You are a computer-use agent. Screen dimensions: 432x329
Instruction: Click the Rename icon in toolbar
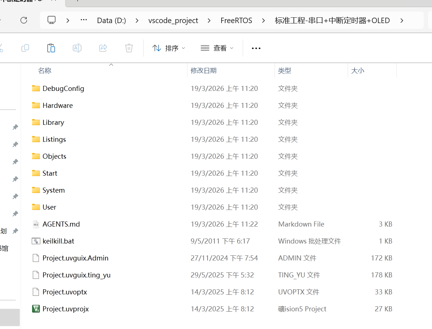tap(77, 48)
